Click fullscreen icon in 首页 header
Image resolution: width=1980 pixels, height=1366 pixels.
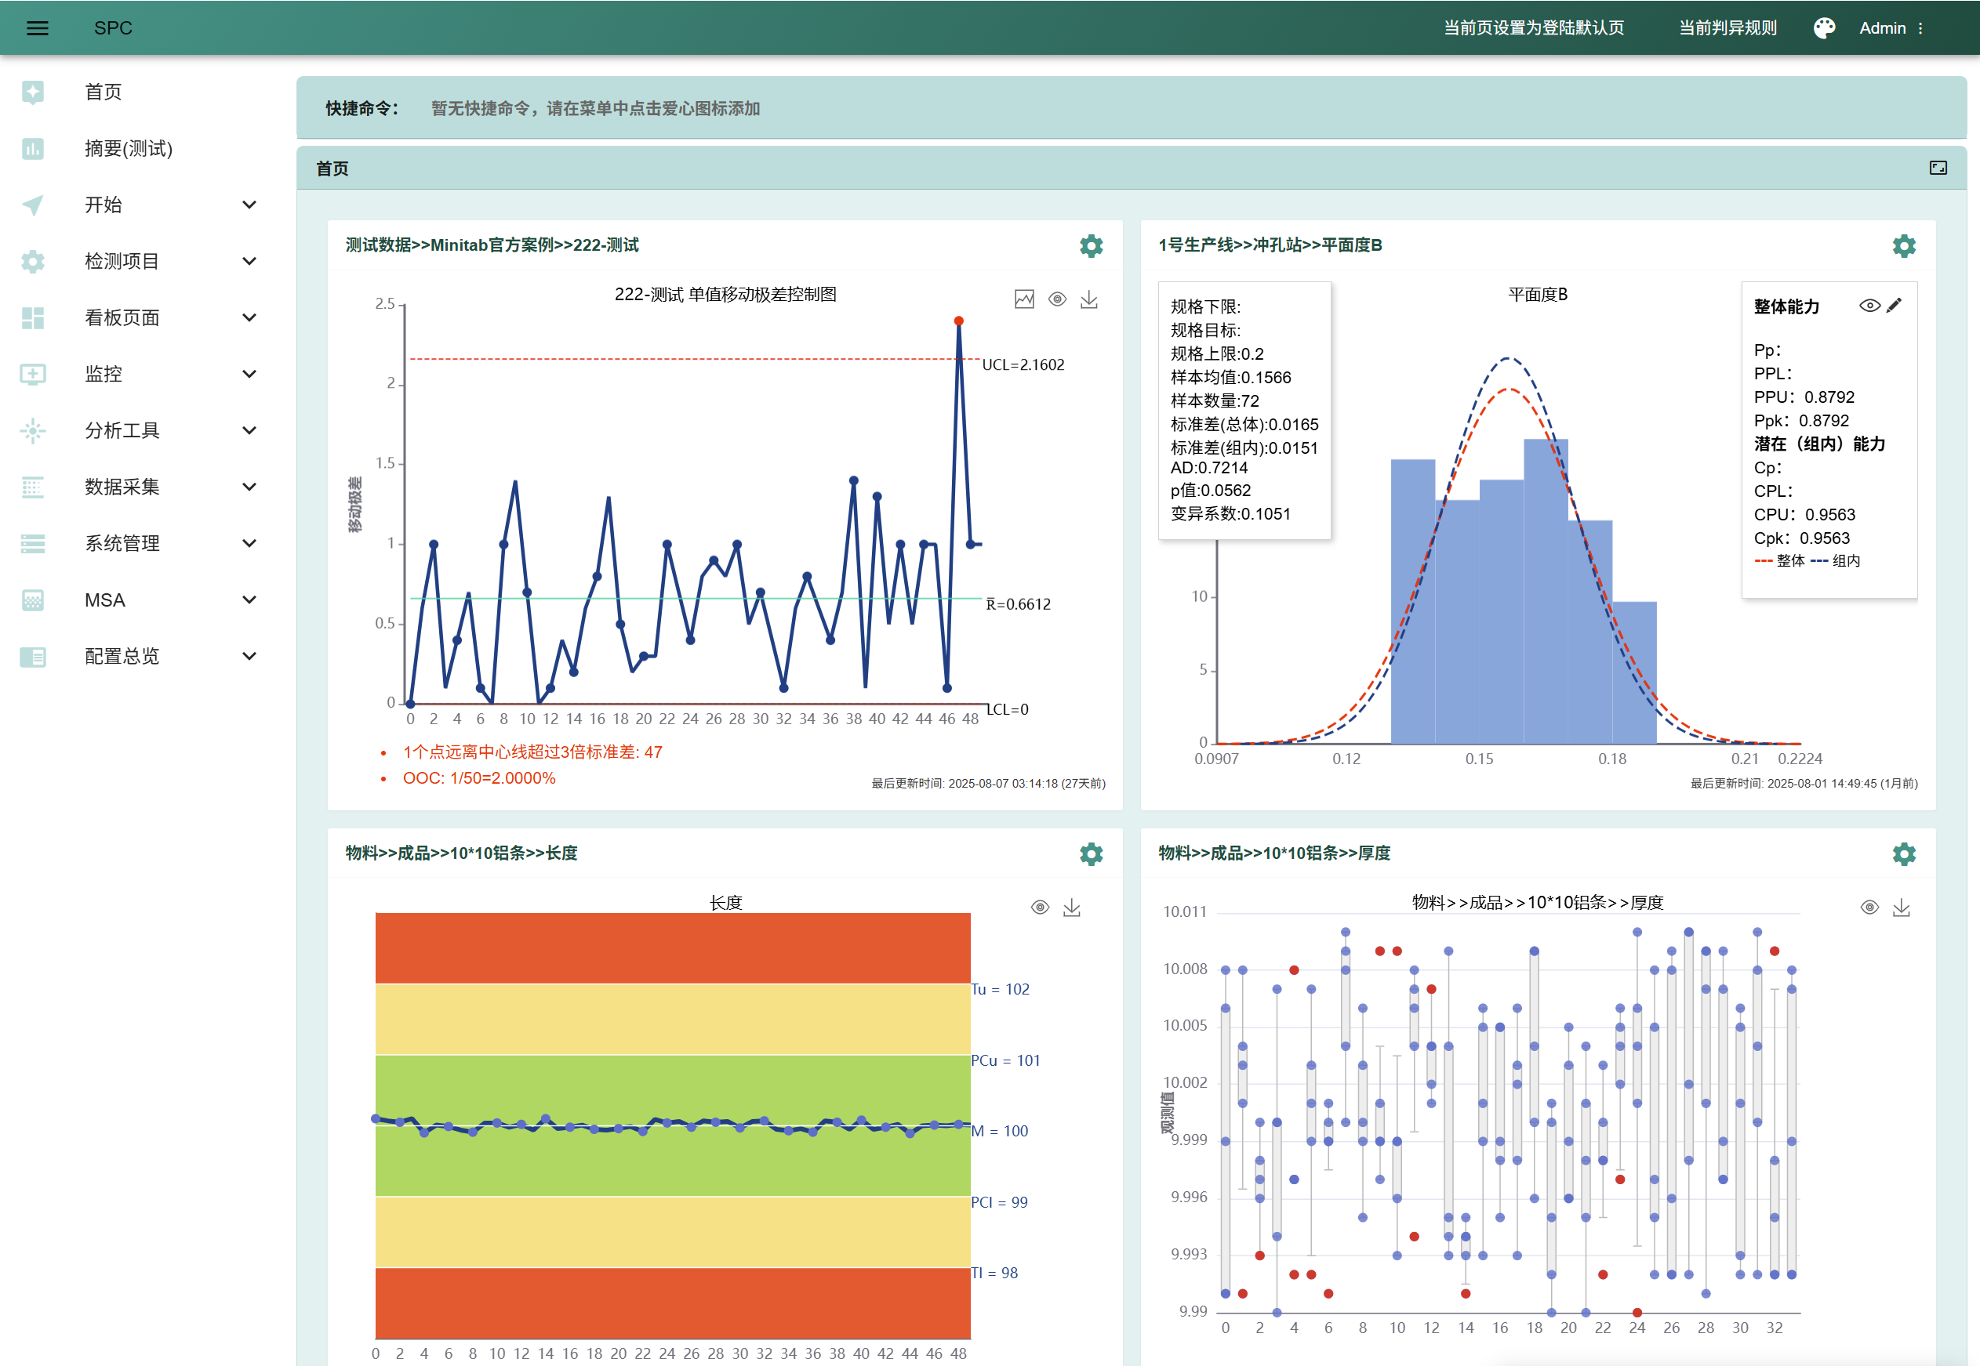[1938, 168]
